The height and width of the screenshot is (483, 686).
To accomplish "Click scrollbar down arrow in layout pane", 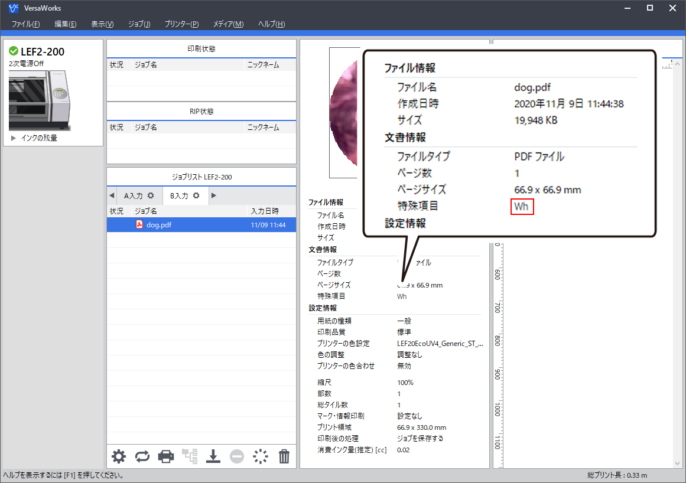I will (677, 464).
